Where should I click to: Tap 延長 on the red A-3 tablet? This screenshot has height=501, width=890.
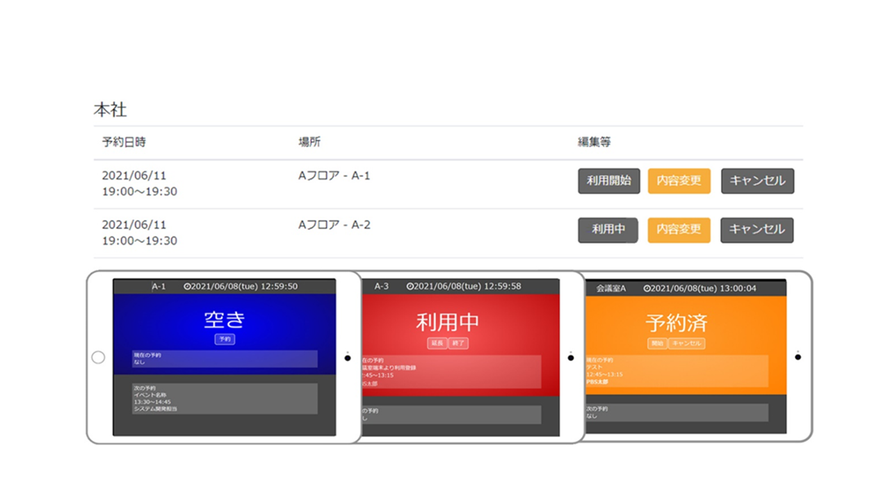(x=437, y=343)
